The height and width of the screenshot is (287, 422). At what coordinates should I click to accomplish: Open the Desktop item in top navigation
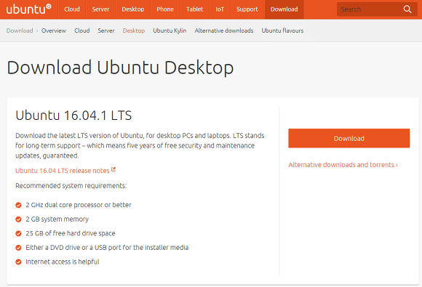coord(133,9)
